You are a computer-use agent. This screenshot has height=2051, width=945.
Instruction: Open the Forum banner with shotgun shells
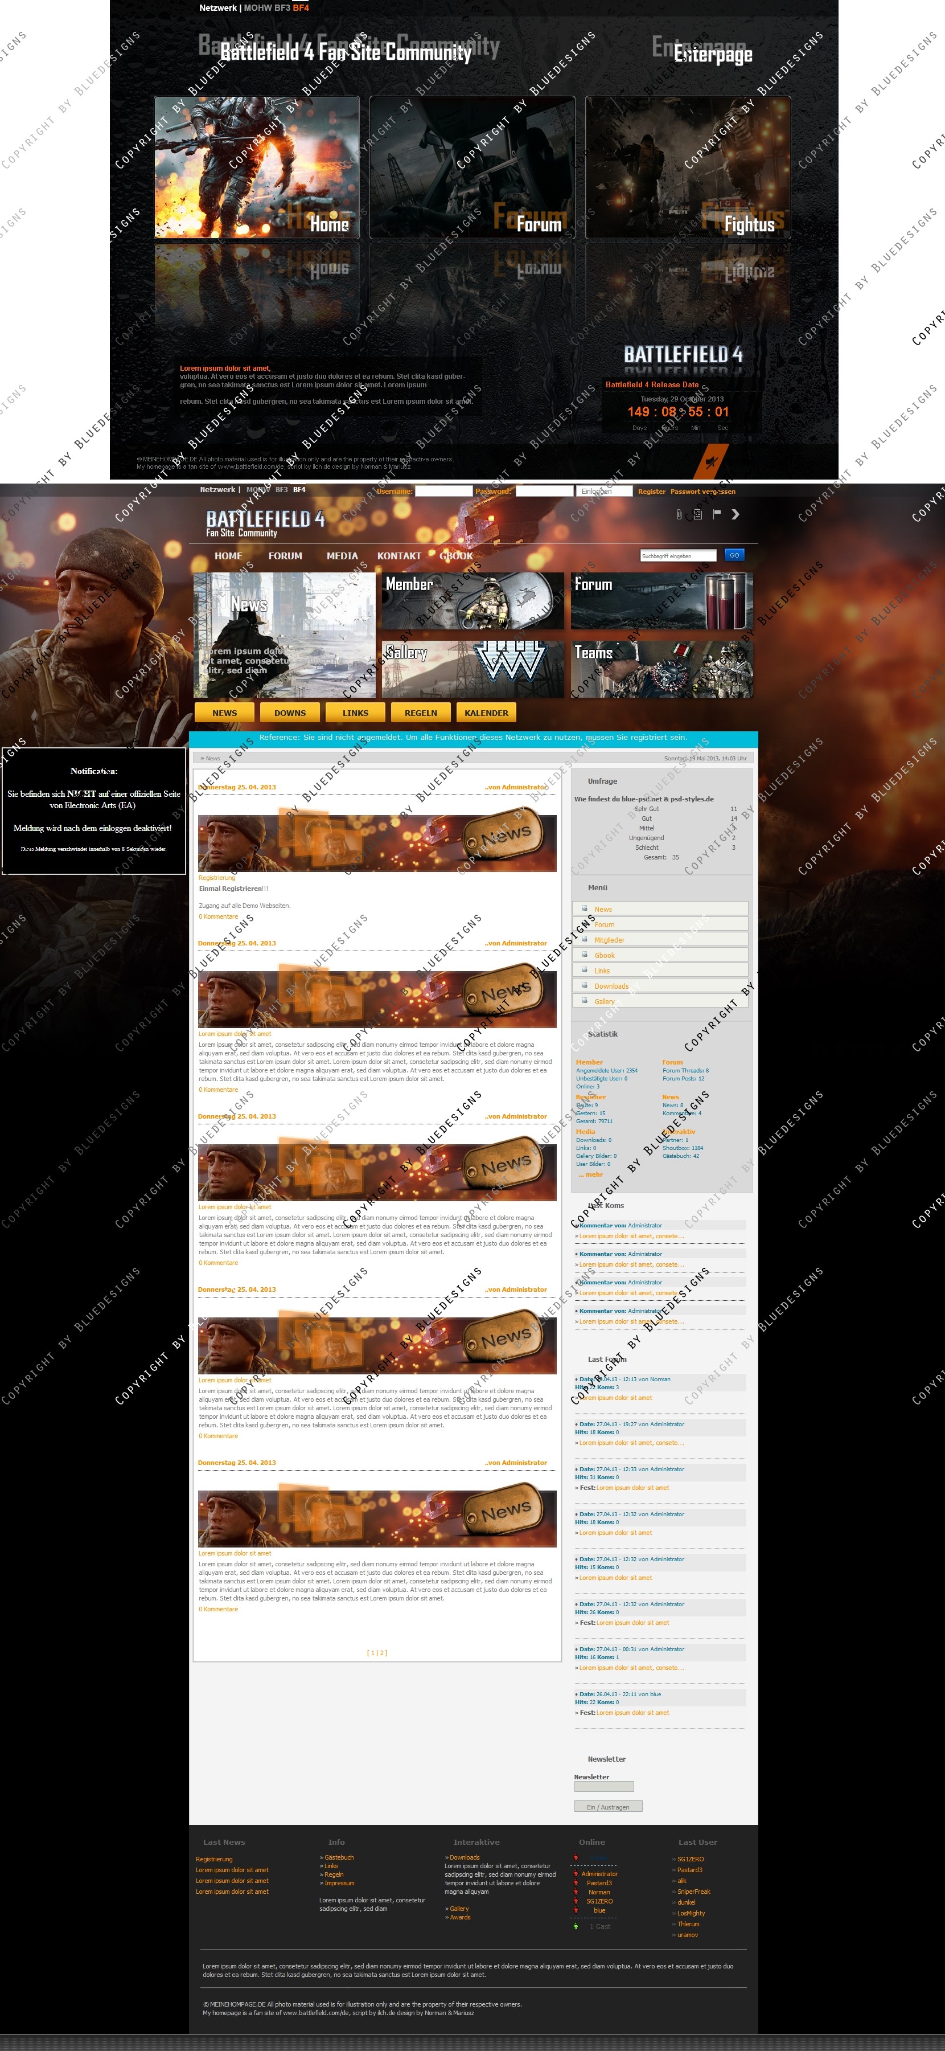(x=661, y=601)
